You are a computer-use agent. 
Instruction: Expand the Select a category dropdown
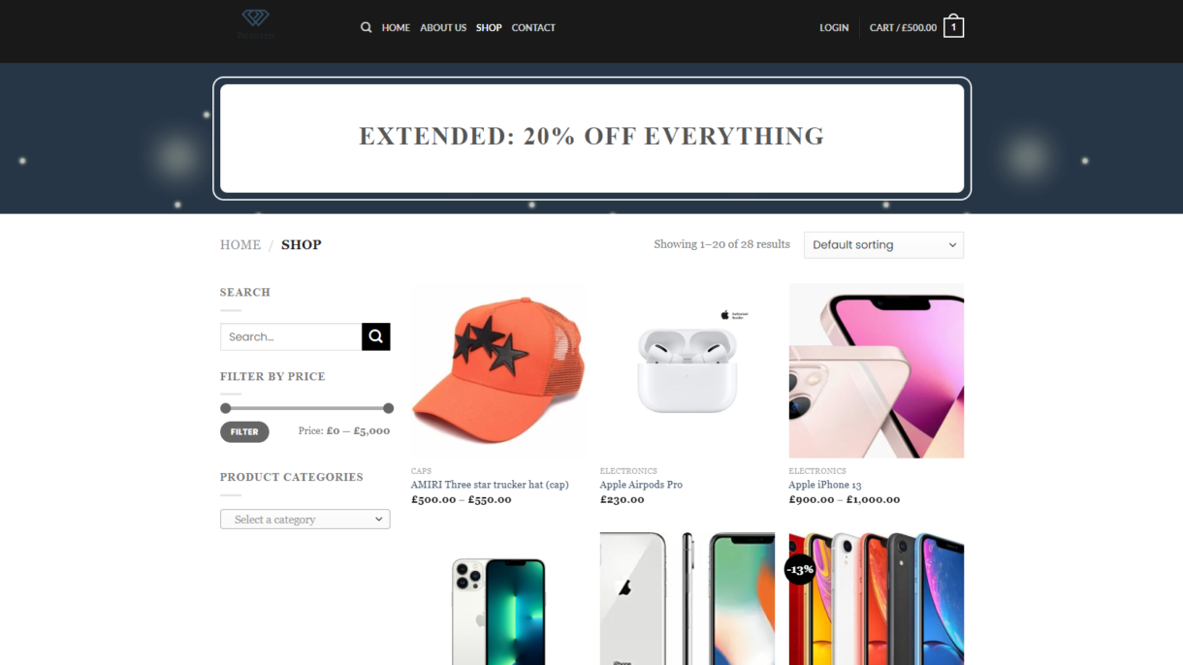point(304,520)
